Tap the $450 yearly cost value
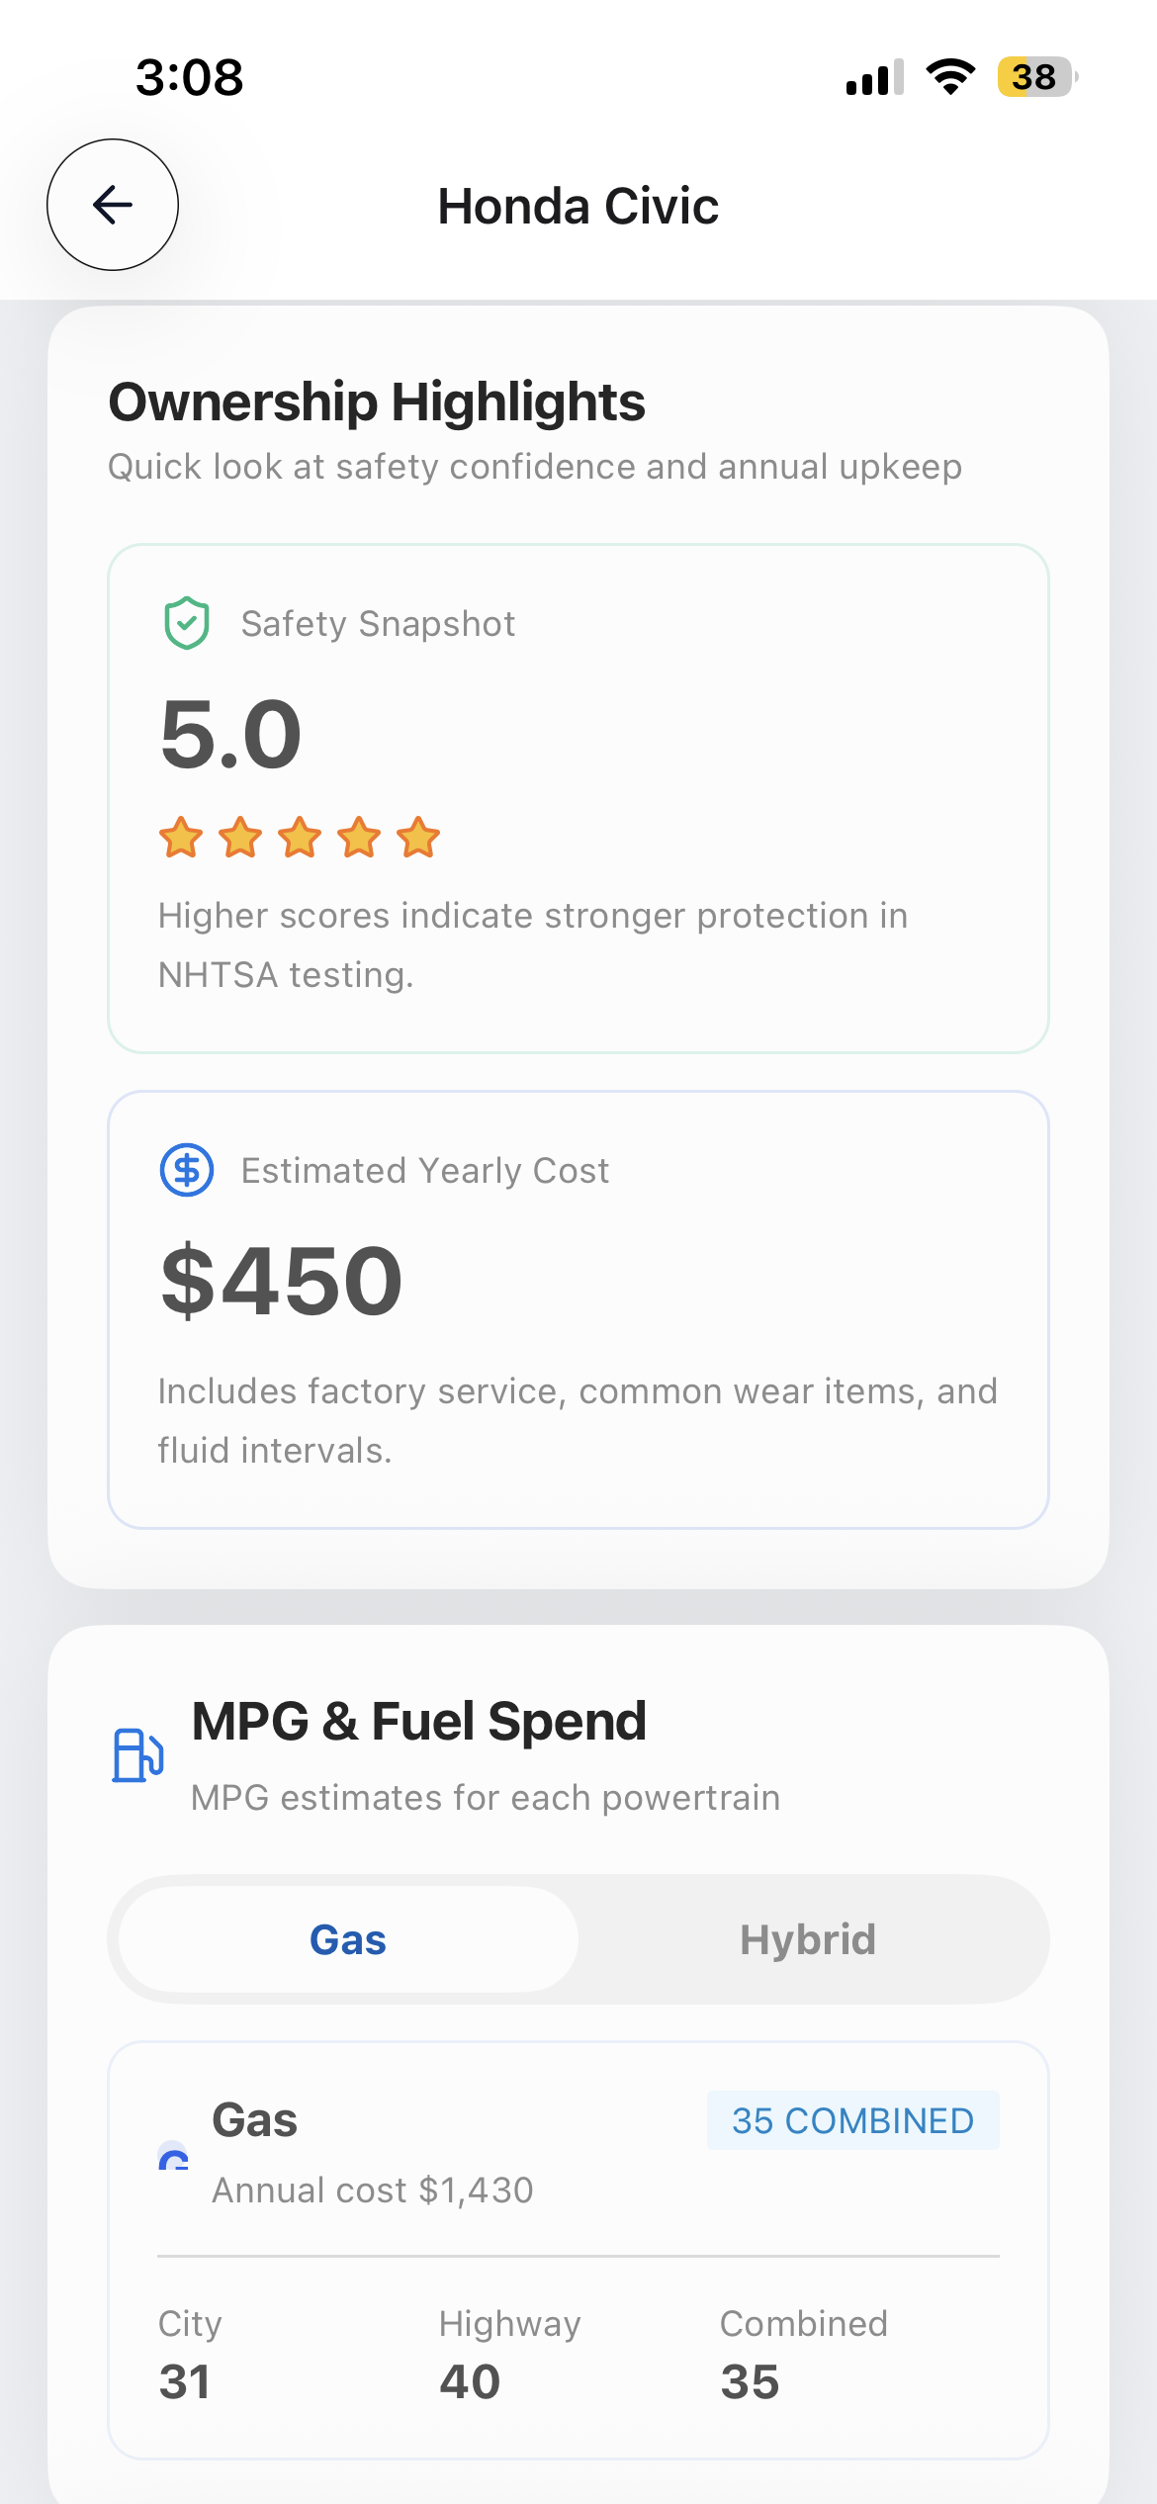Screen dimensions: 1157x2504 point(282,1281)
